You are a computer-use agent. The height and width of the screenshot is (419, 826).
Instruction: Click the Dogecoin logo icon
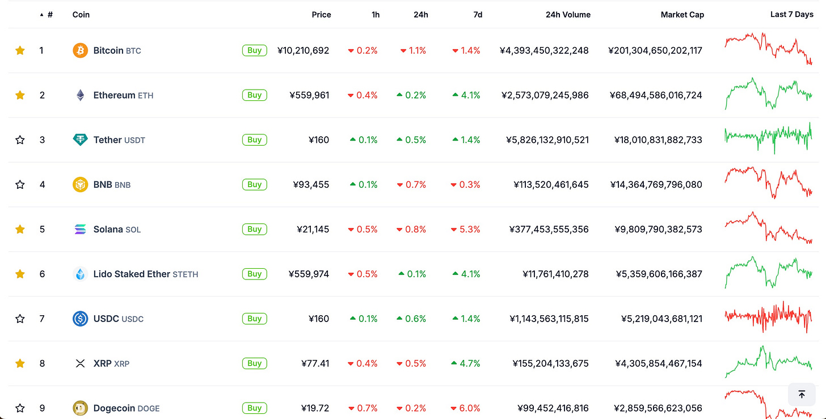click(80, 408)
